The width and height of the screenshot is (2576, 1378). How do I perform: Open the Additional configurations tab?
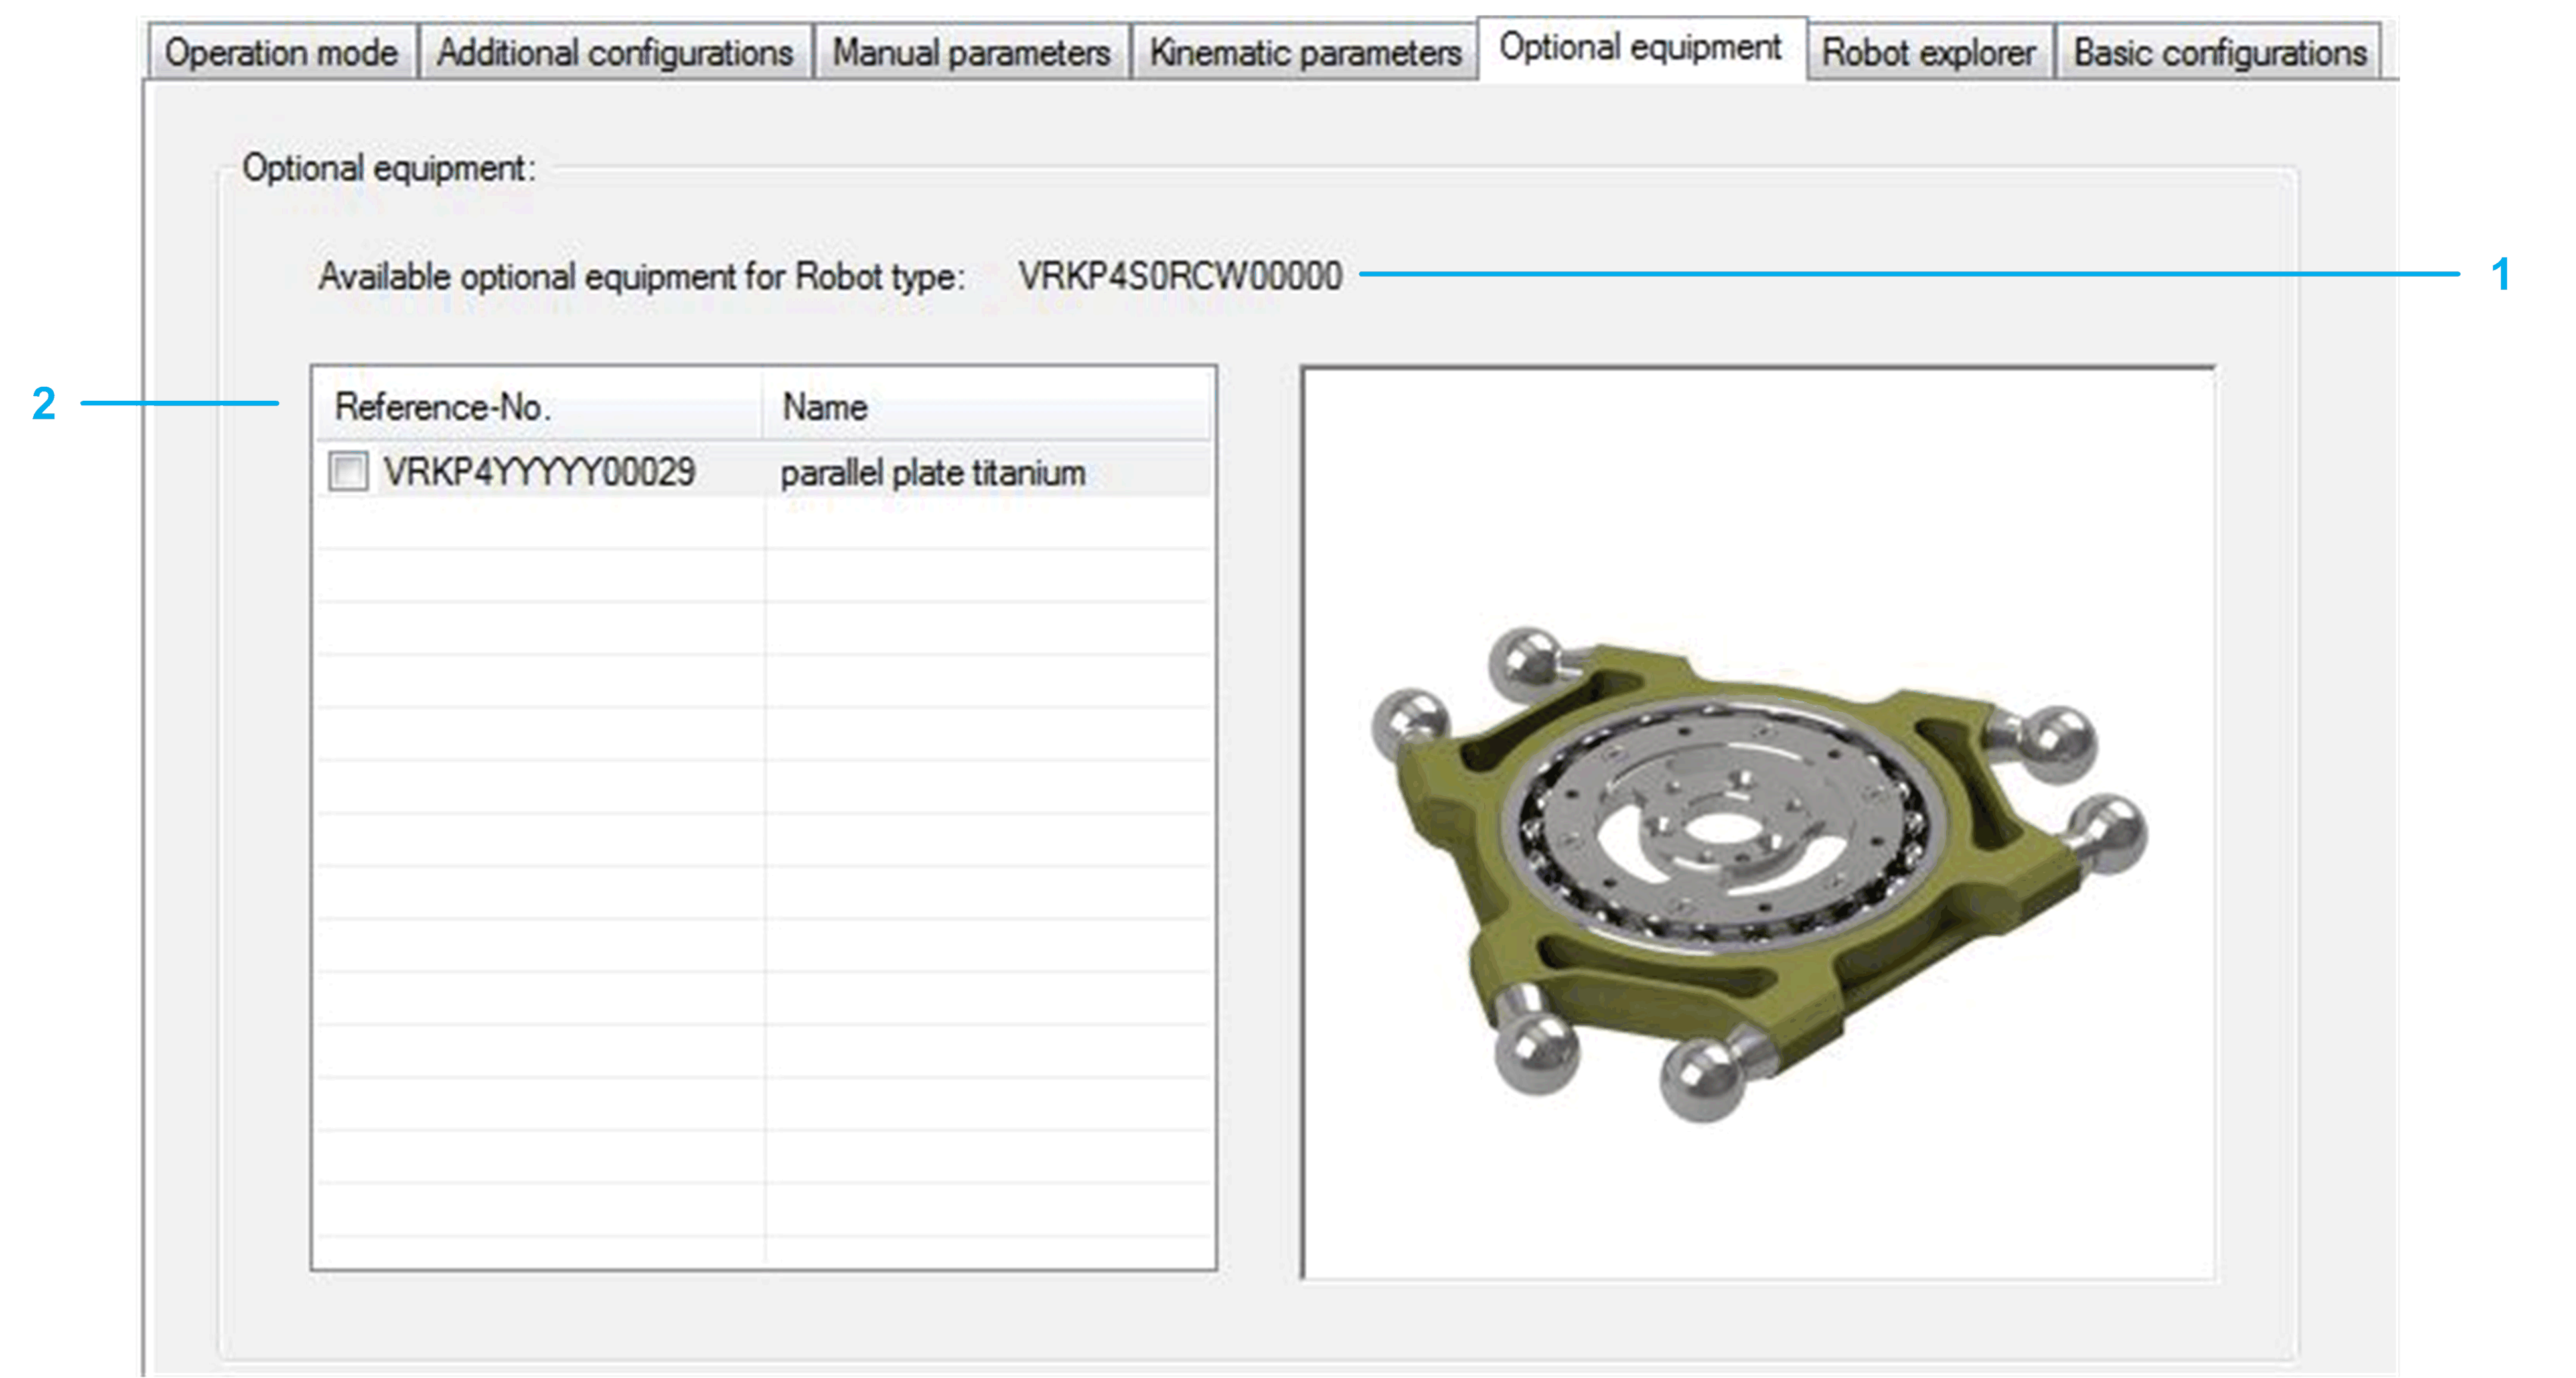tap(614, 52)
